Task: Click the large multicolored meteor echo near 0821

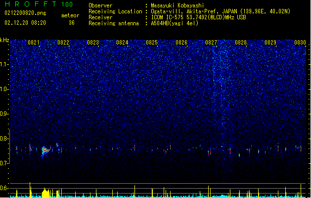Action: tap(45, 151)
